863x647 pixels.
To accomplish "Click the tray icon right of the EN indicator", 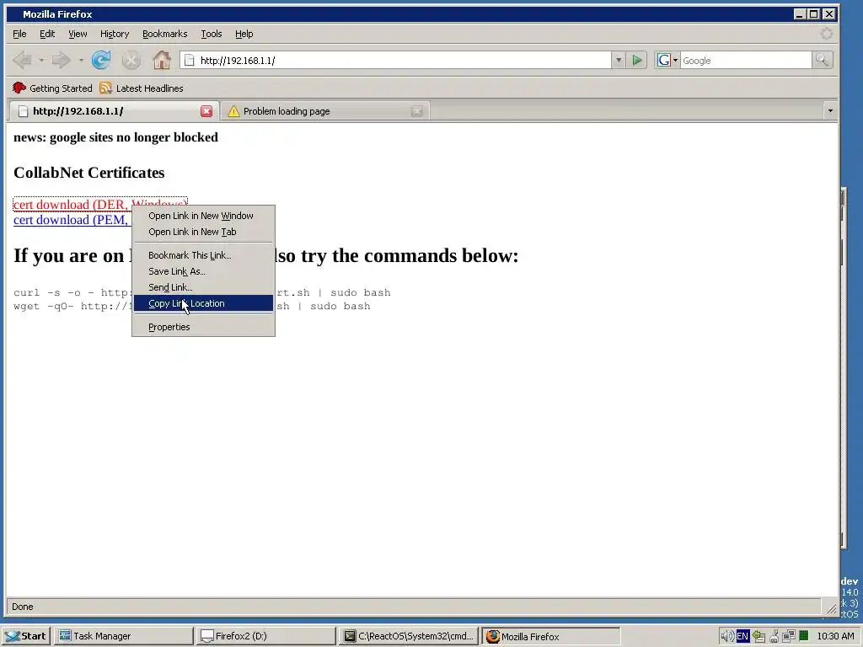I will pyautogui.click(x=759, y=636).
